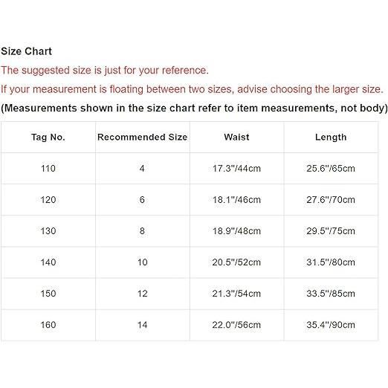Click tag number 160 cell
This screenshot has width=388, height=388.
[48, 325]
